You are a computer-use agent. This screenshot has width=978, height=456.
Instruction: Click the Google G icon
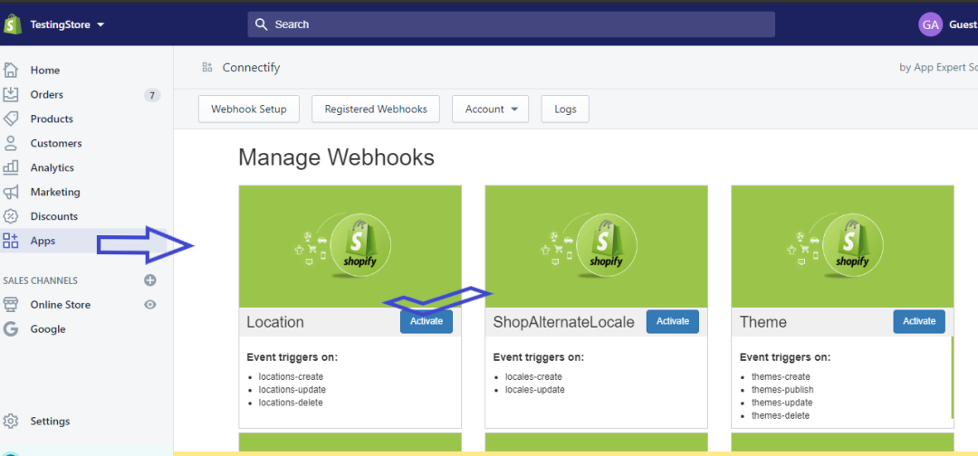click(x=11, y=328)
